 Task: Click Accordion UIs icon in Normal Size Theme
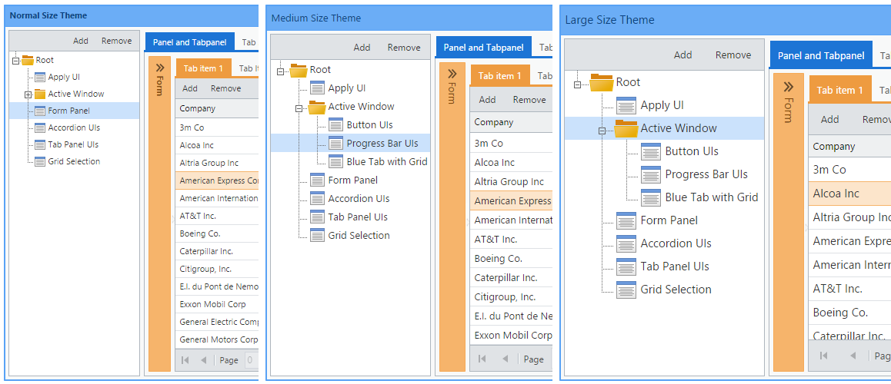point(40,127)
